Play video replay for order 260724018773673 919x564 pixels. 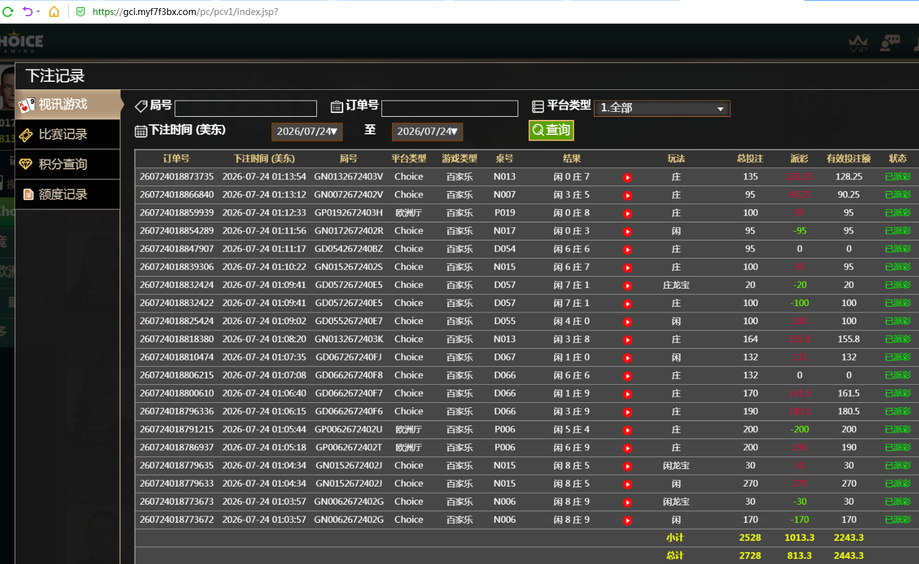(x=628, y=503)
